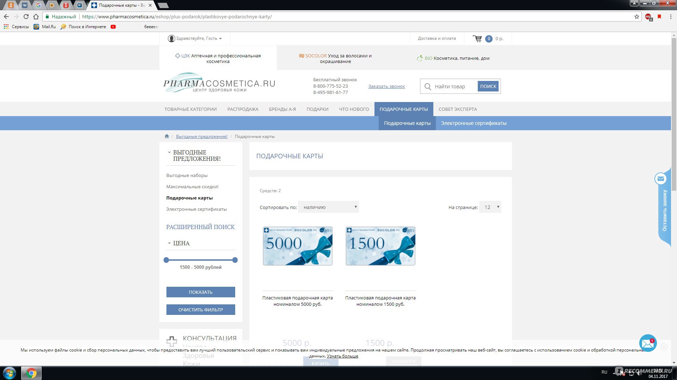Click the Заказать звонок link

(x=386, y=87)
